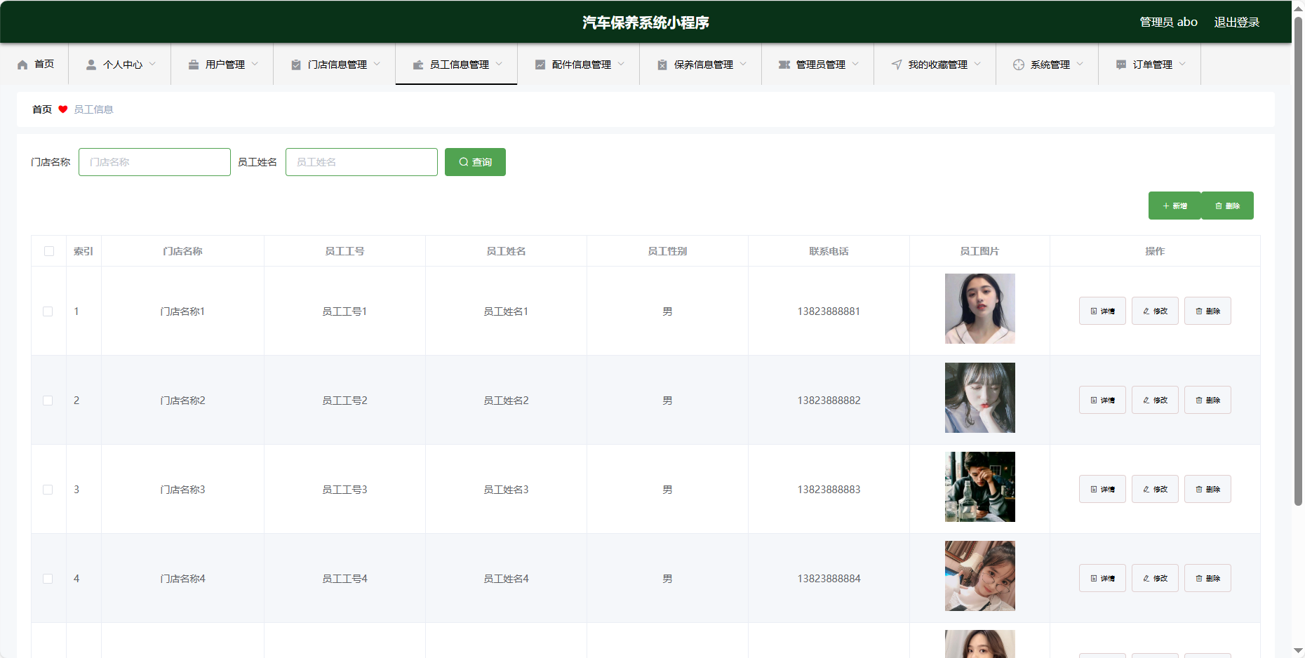Click the plus icon on 新增

(1166, 206)
